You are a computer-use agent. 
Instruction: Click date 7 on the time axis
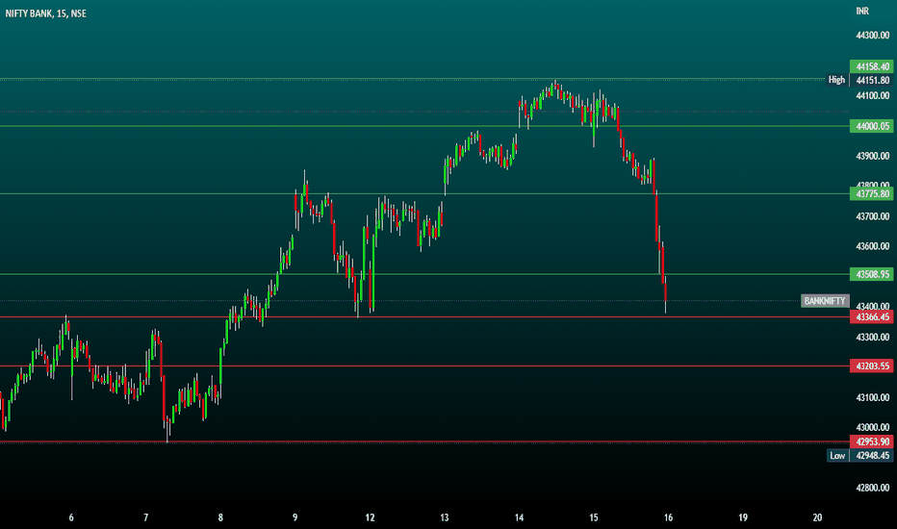pyautogui.click(x=146, y=517)
